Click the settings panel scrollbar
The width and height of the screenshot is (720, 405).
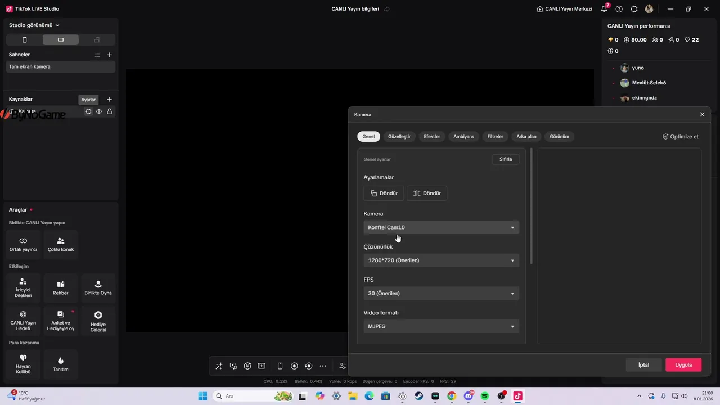pyautogui.click(x=531, y=206)
